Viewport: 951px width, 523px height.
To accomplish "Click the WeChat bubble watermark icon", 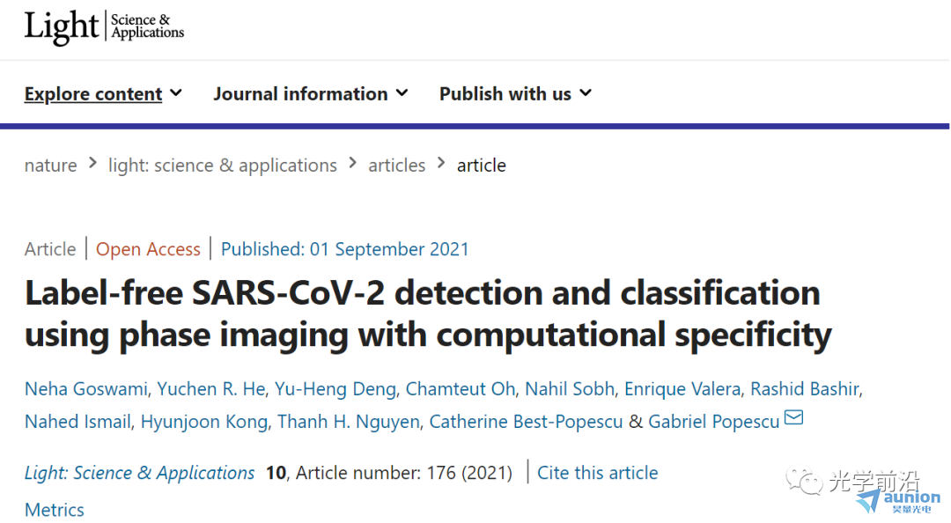I will [804, 480].
